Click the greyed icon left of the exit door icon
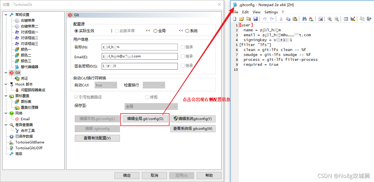Viewport: 374px width, 182px height. (362, 19)
